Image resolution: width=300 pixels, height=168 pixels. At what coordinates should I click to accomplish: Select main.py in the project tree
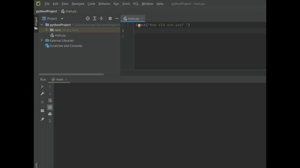pos(58,35)
